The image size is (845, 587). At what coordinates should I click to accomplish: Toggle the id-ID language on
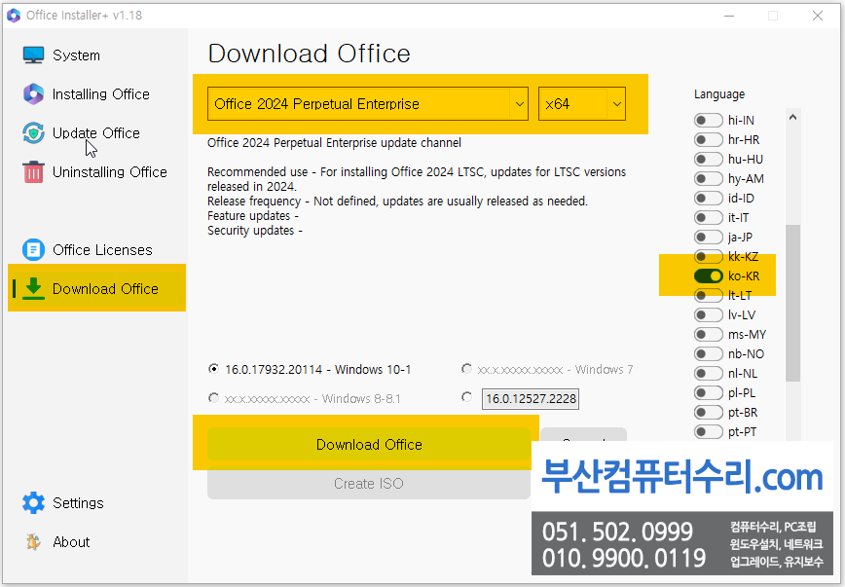pyautogui.click(x=708, y=198)
